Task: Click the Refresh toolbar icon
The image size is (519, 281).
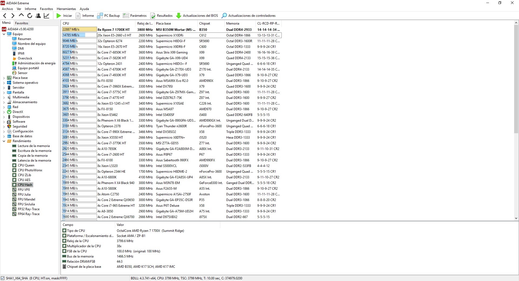Action: tap(30, 16)
